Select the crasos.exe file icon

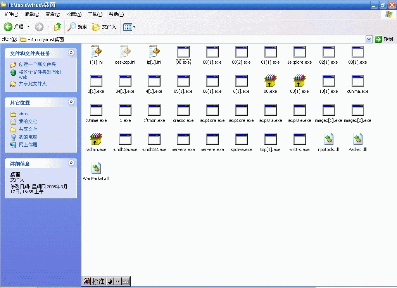[183, 110]
